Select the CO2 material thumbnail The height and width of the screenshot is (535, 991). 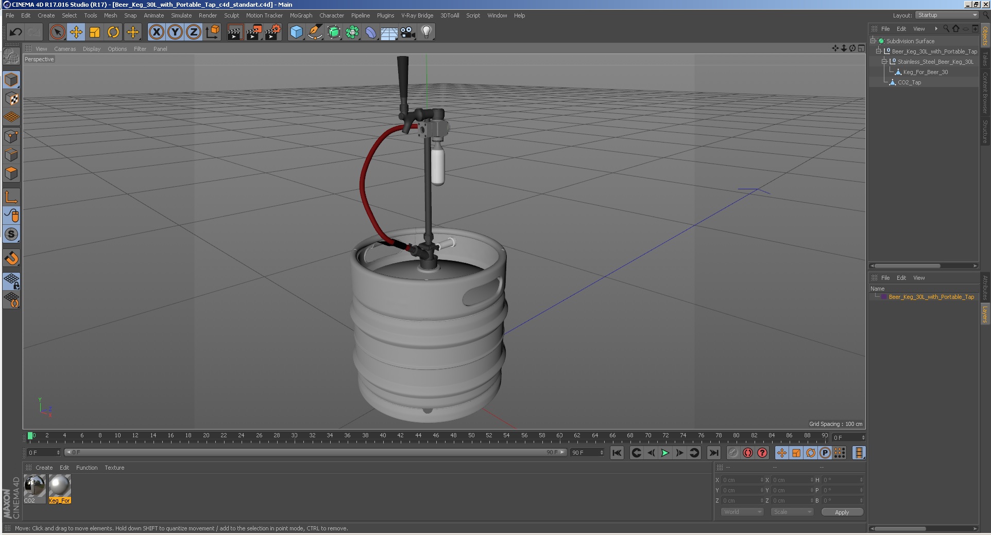tap(35, 489)
